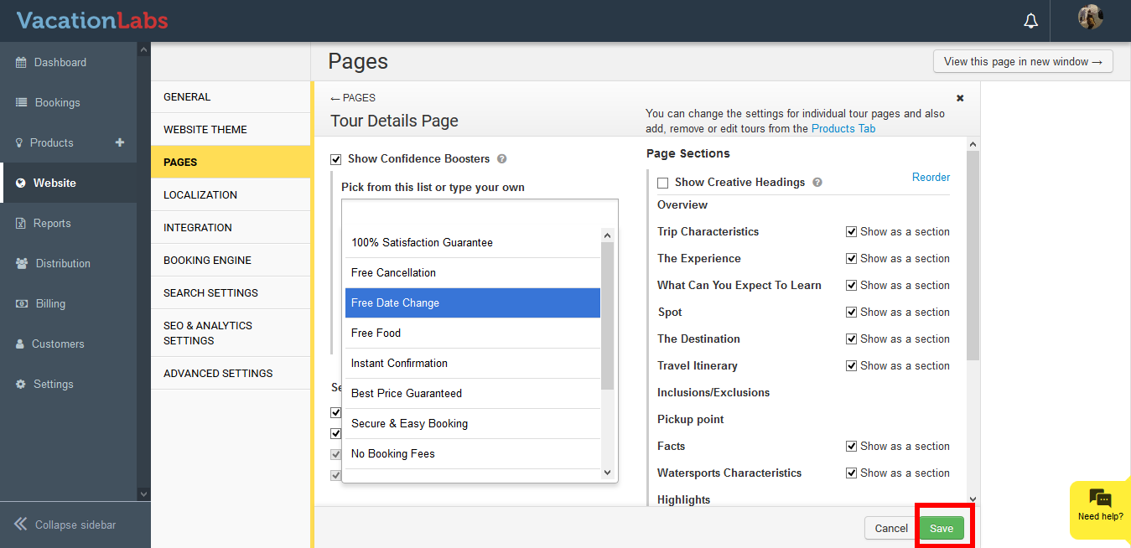Click the confidence booster text input field
Image resolution: width=1131 pixels, height=548 pixels.
point(479,213)
